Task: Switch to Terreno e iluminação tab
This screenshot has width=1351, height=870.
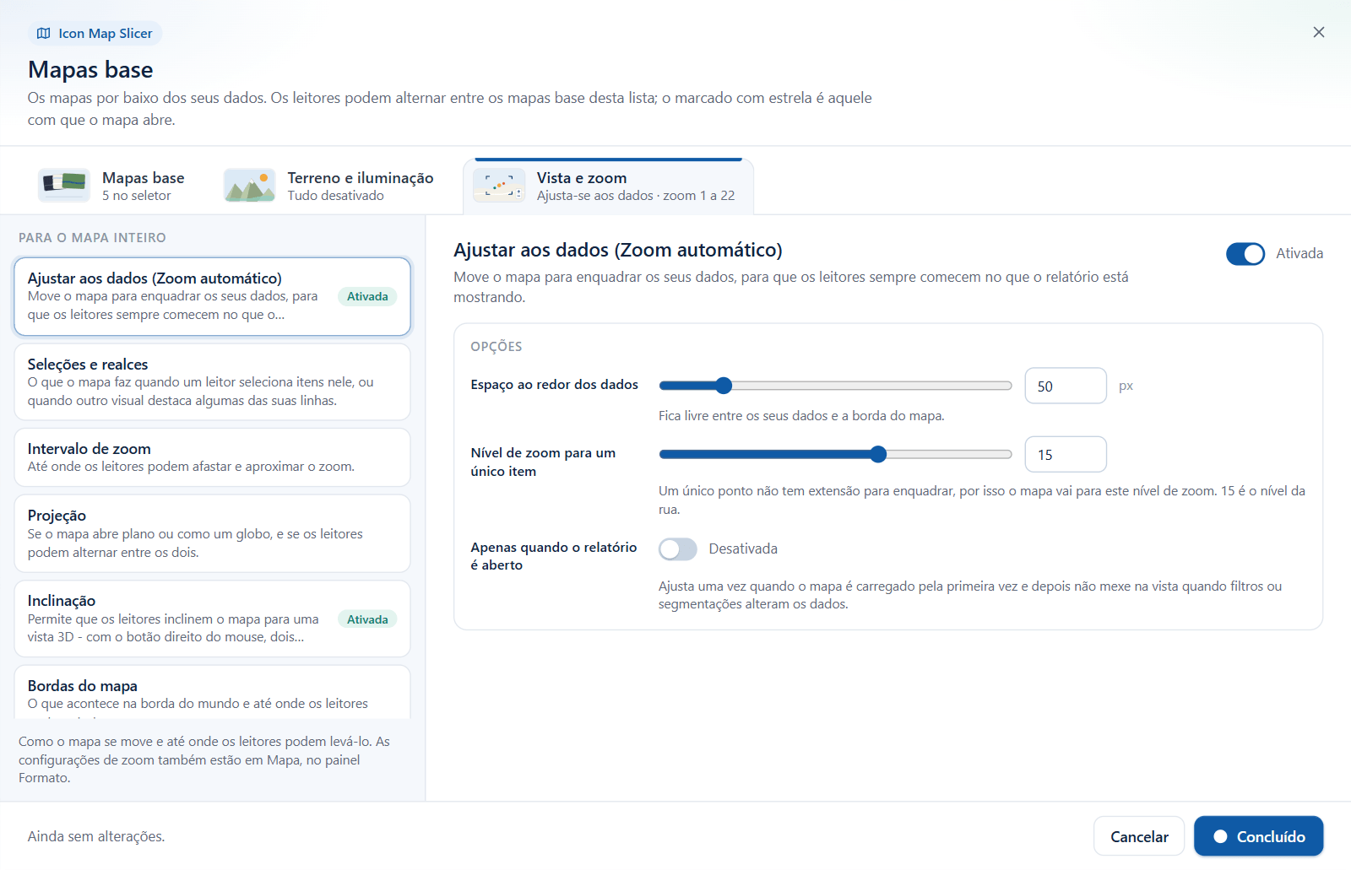Action: point(329,186)
